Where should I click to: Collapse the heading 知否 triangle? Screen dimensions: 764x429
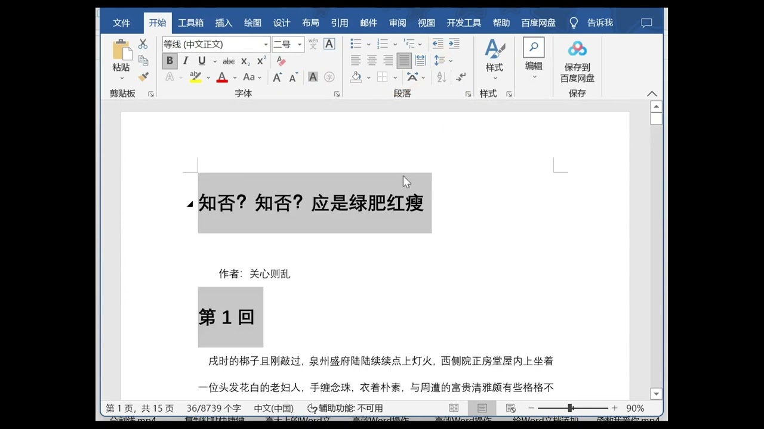190,204
